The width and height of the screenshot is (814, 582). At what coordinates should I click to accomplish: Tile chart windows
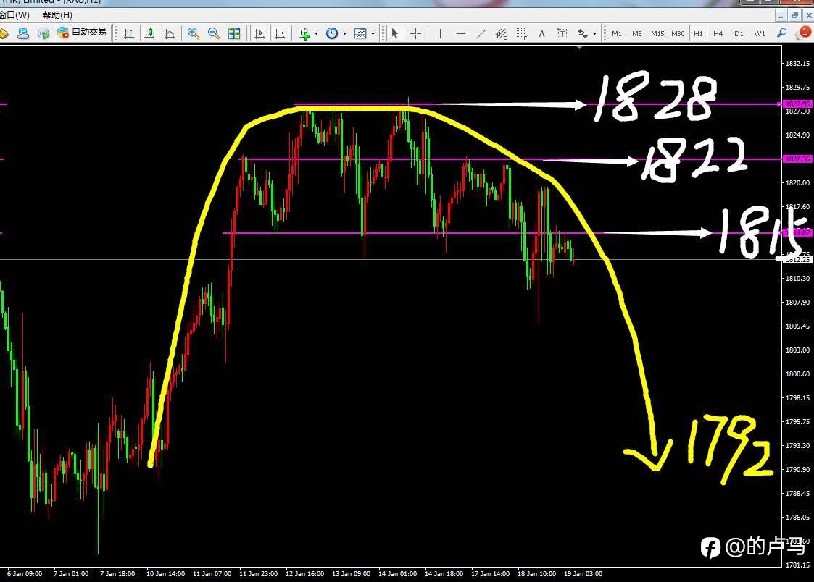pos(234,34)
